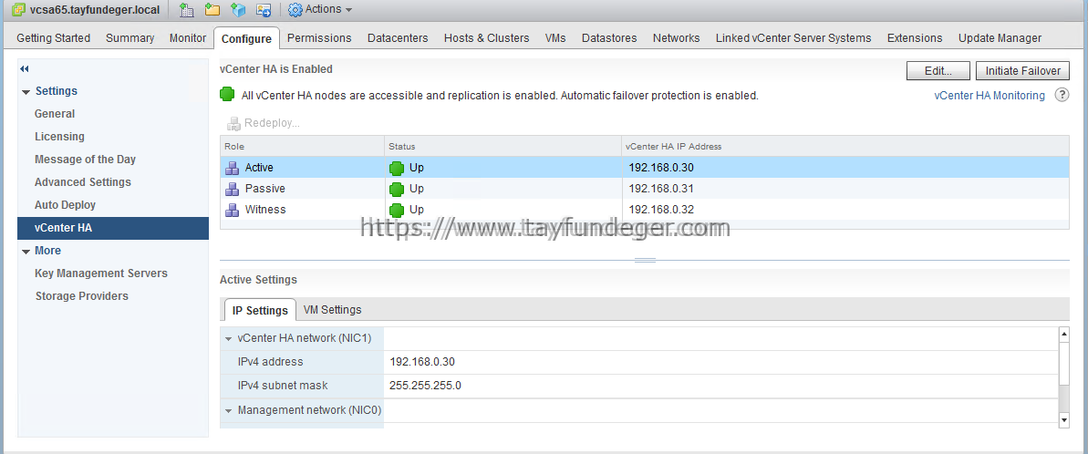This screenshot has width=1088, height=454.
Task: Select vCenter HA in the sidebar
Action: tap(113, 228)
